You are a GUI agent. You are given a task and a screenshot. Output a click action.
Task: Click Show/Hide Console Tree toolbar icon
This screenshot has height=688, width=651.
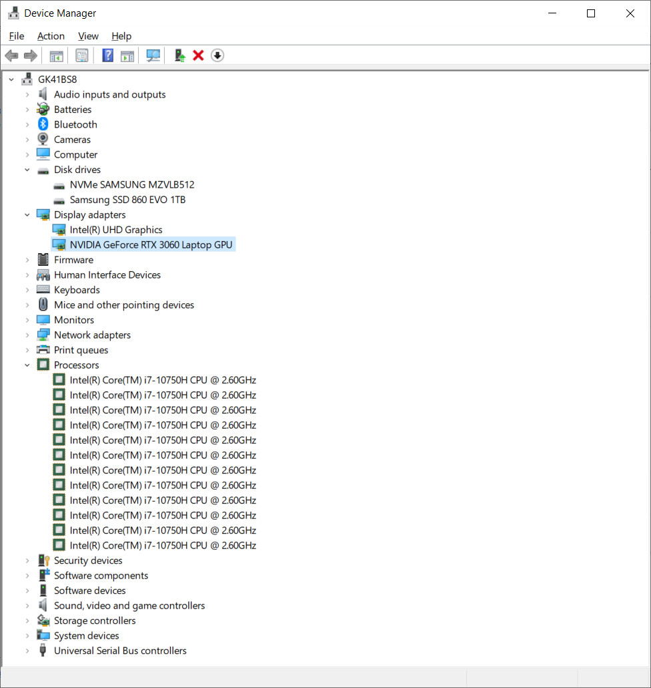click(x=57, y=55)
